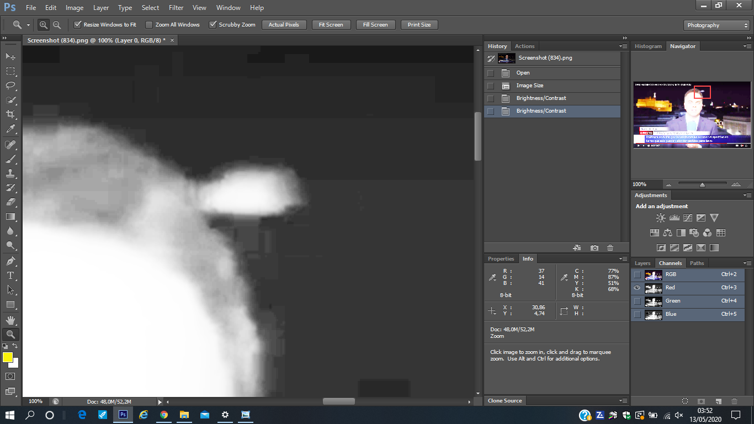Viewport: 754px width, 424px height.
Task: Click the Brightness/Contrast adjustment icon
Action: point(661,218)
